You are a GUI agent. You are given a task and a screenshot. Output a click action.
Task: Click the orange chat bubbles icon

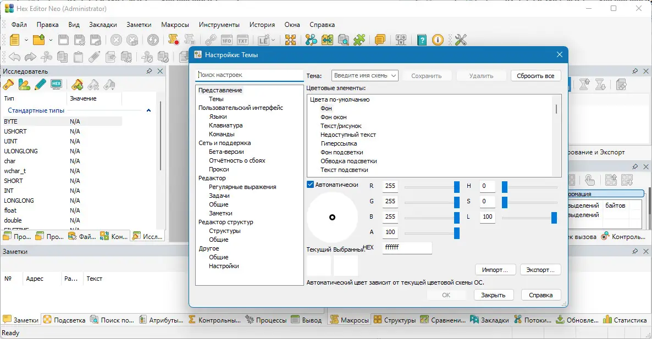380,40
